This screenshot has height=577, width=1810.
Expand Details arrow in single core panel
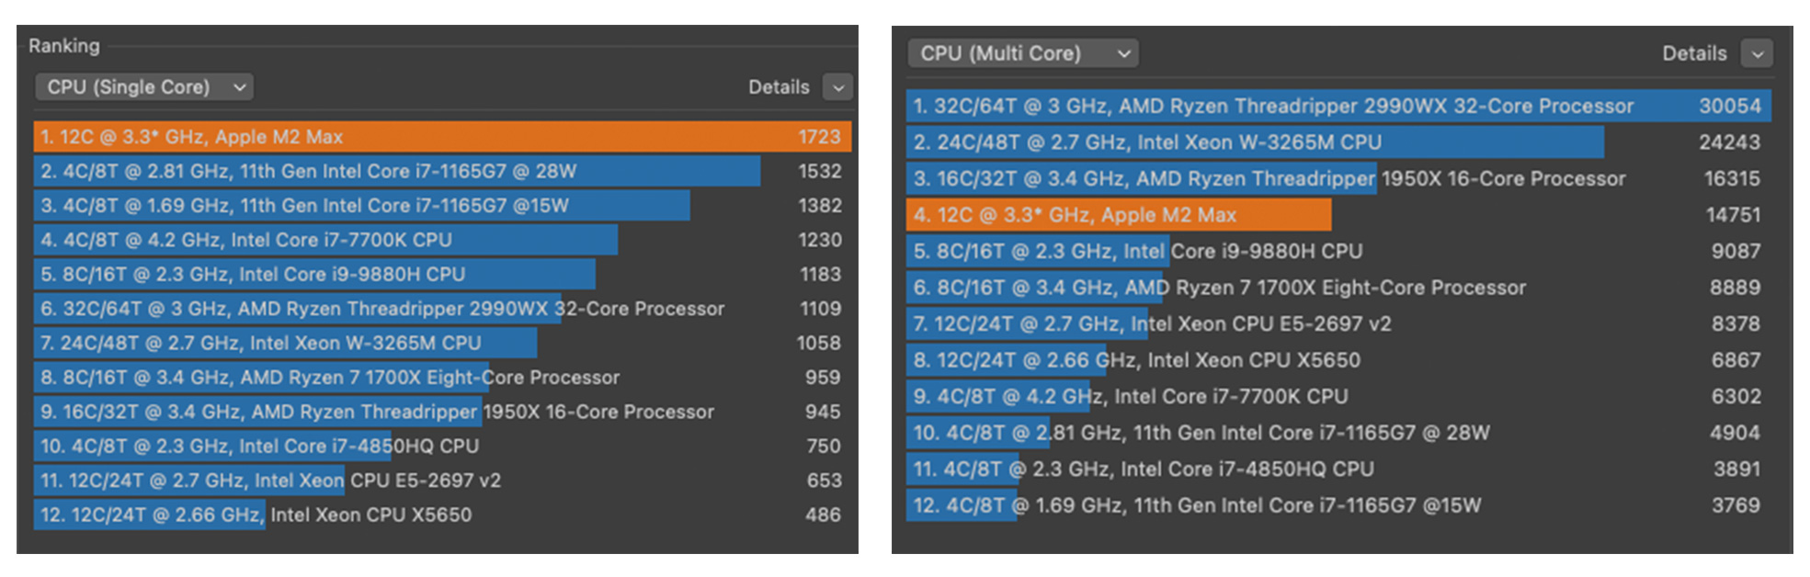837,87
